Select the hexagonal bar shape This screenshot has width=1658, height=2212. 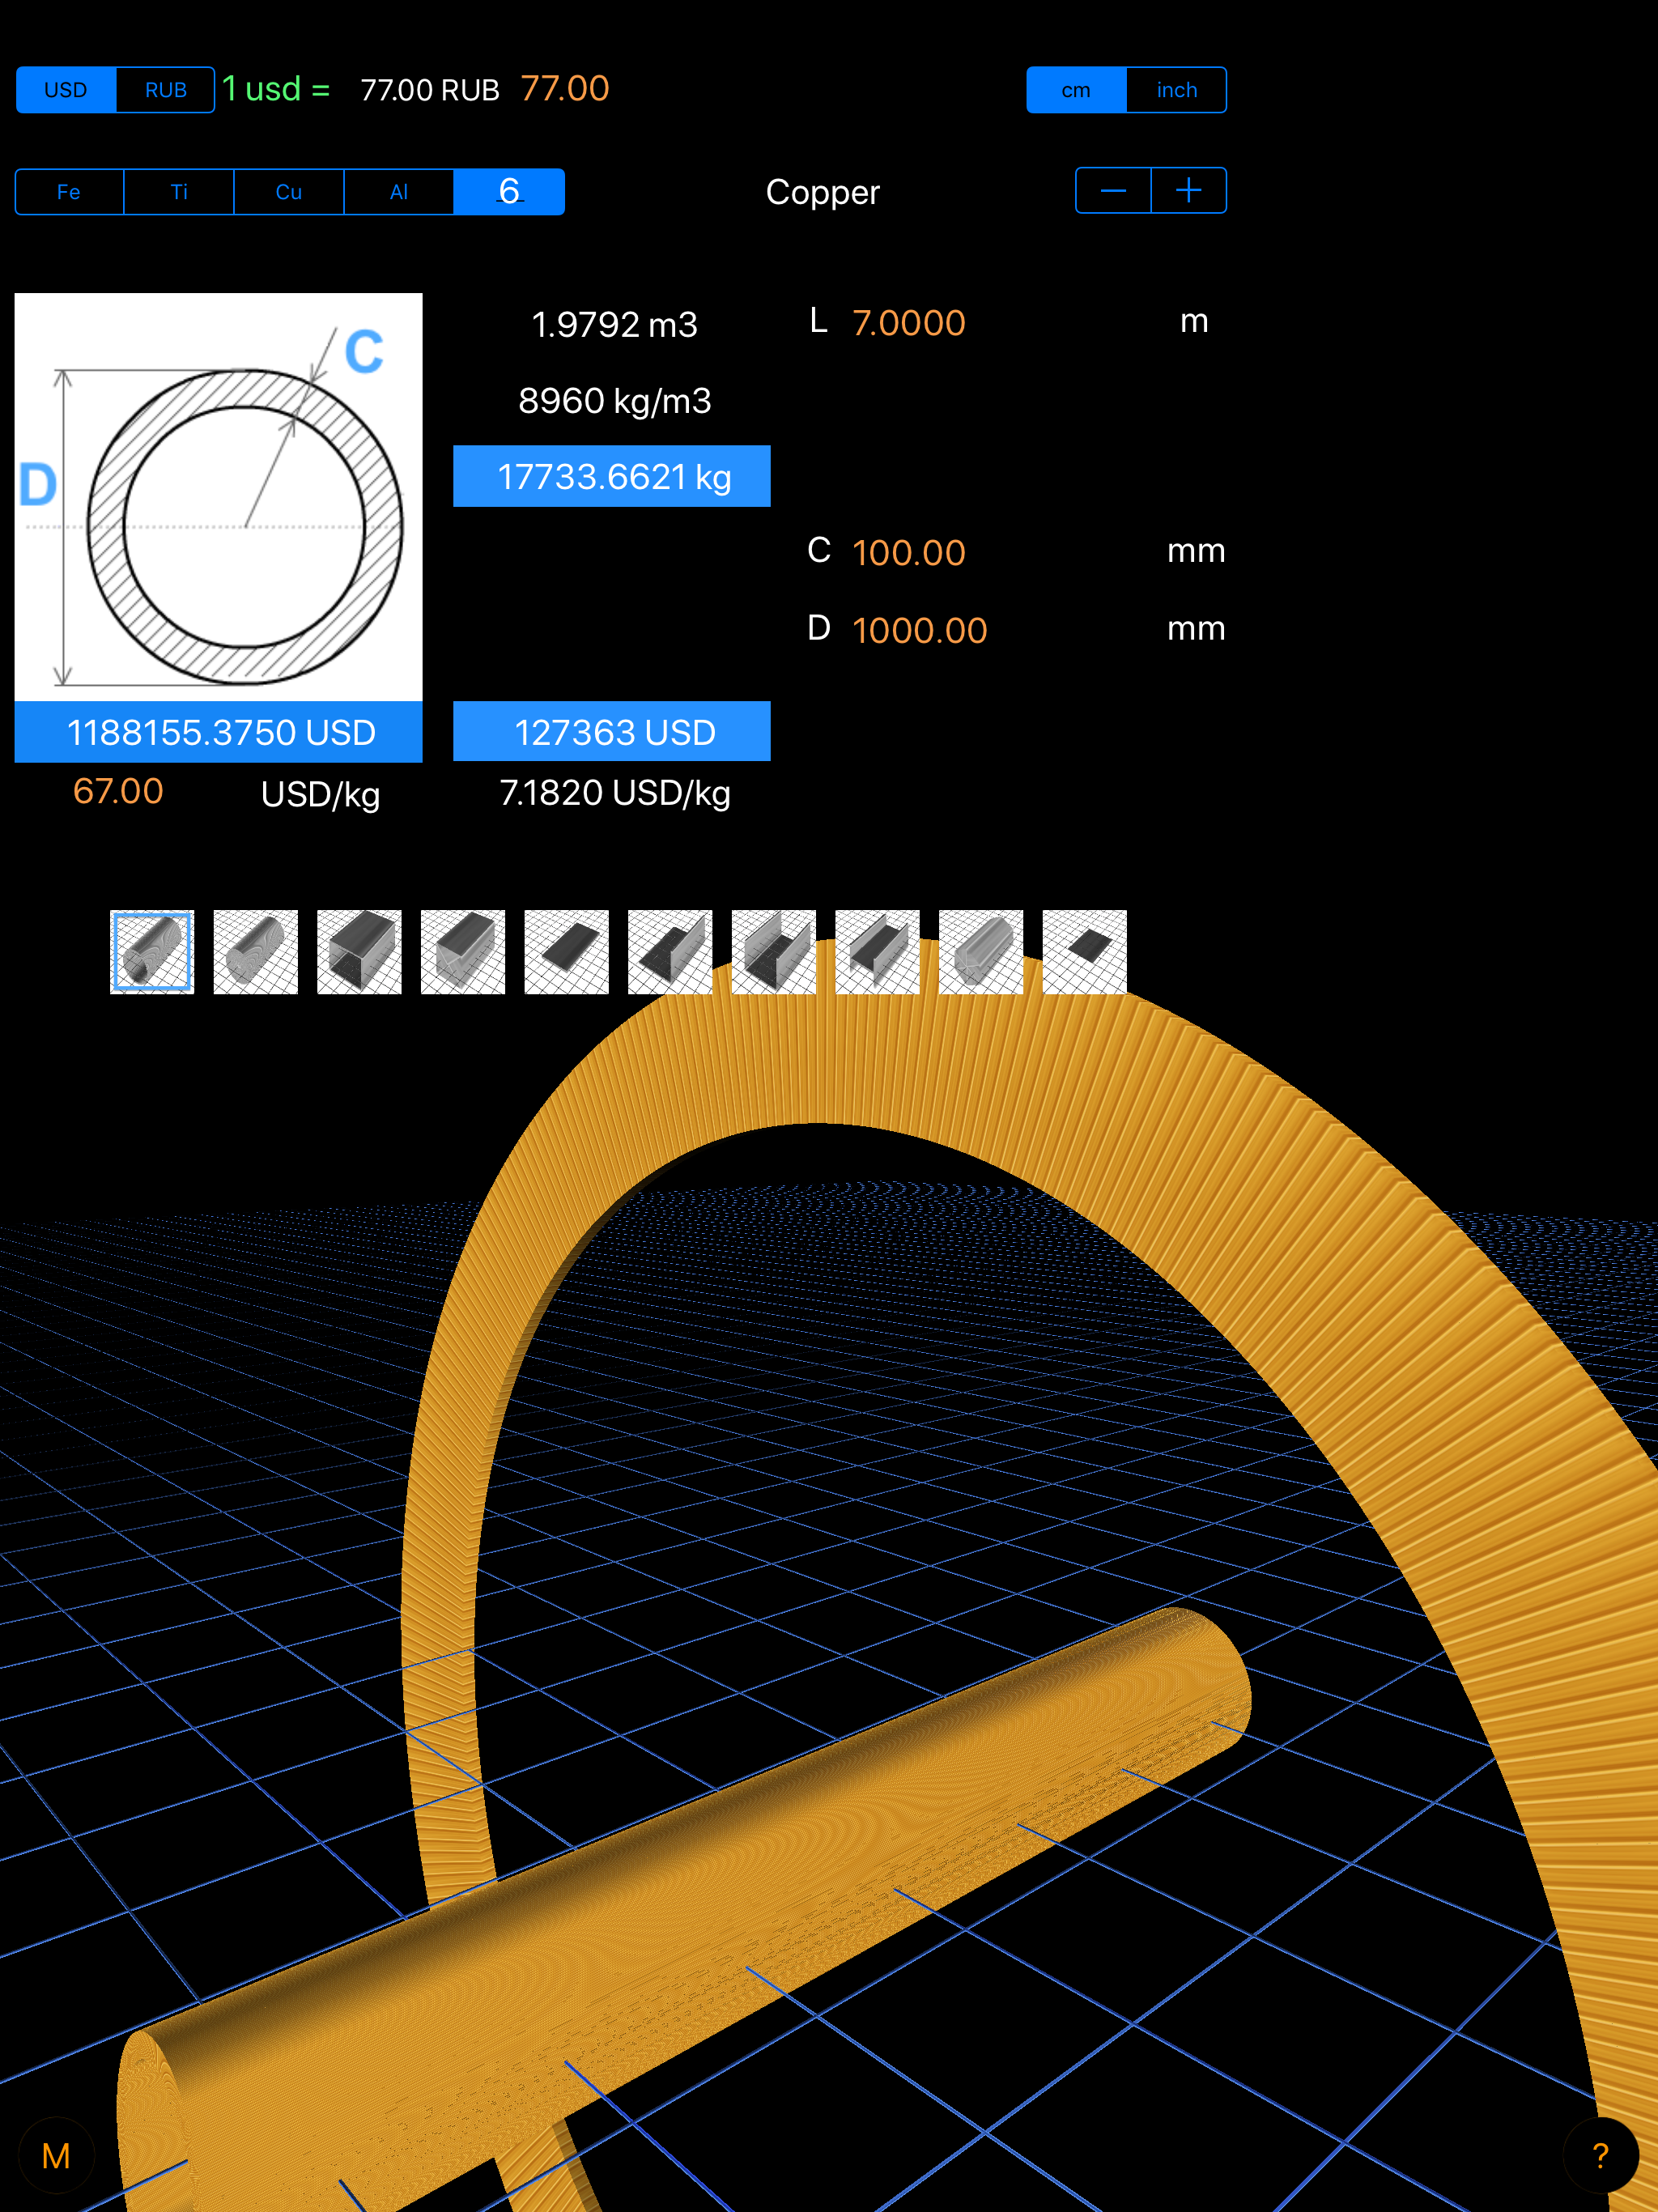981,951
